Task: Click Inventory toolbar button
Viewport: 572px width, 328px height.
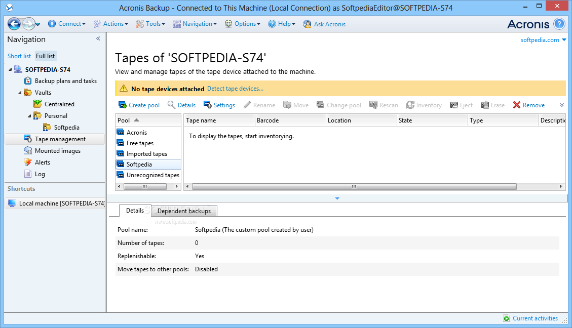Action: 424,105
